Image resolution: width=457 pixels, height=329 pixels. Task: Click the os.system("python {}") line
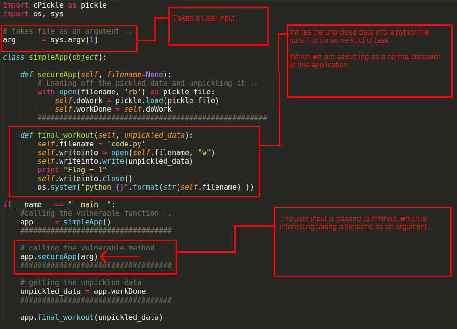coord(145,187)
